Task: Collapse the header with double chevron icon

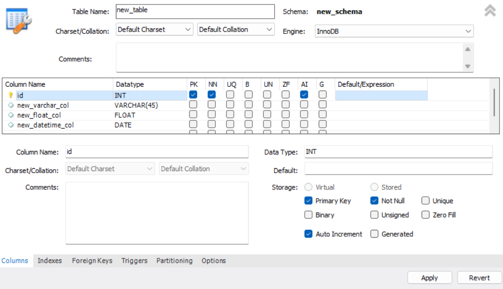Action: pos(490,10)
